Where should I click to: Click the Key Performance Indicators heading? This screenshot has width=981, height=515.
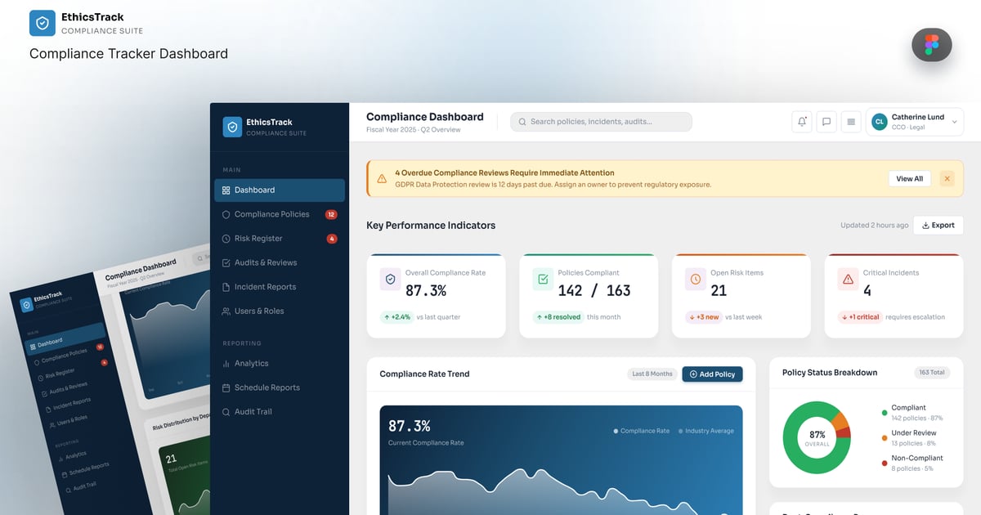431,225
